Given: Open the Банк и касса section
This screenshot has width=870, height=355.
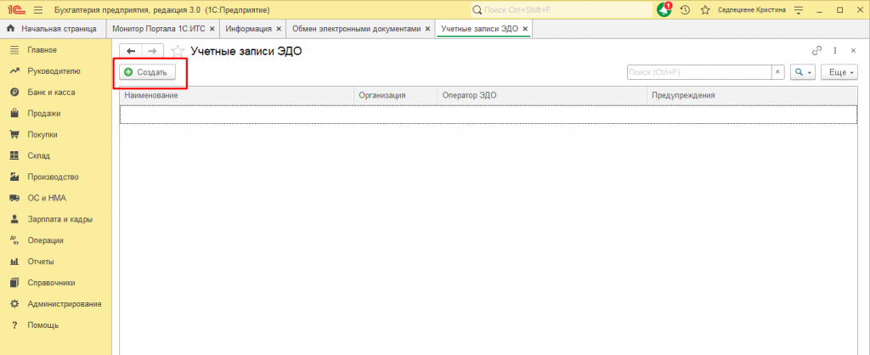Looking at the screenshot, I should (51, 92).
